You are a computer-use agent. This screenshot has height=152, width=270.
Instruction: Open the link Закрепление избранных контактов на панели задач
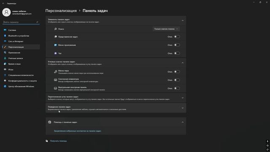78,131
